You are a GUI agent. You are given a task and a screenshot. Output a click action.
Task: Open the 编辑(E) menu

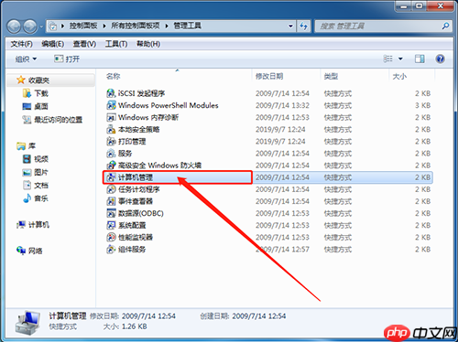click(x=52, y=44)
